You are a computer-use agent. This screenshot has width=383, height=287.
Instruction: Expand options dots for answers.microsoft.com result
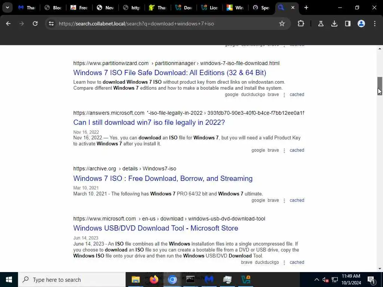(x=284, y=151)
